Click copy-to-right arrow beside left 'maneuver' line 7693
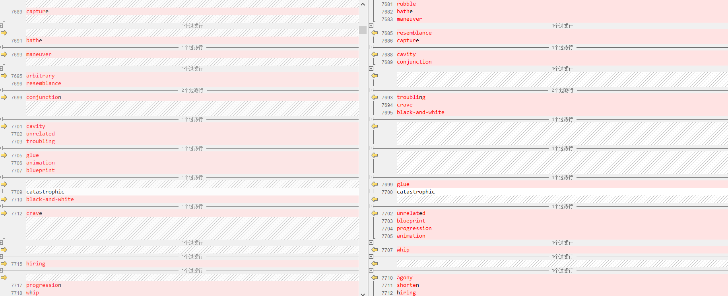728x296 pixels. pyautogui.click(x=4, y=54)
